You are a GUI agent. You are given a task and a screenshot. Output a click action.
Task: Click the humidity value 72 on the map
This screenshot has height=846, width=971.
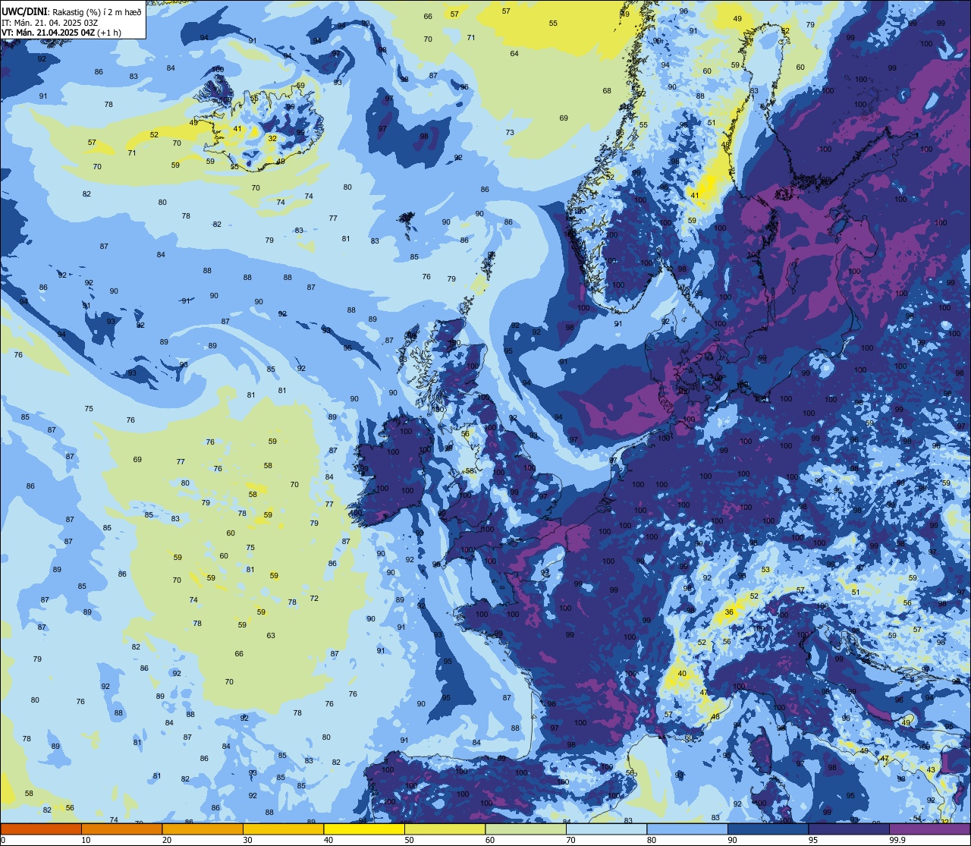[314, 599]
